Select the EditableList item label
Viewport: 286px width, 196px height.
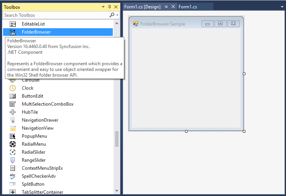click(x=33, y=24)
